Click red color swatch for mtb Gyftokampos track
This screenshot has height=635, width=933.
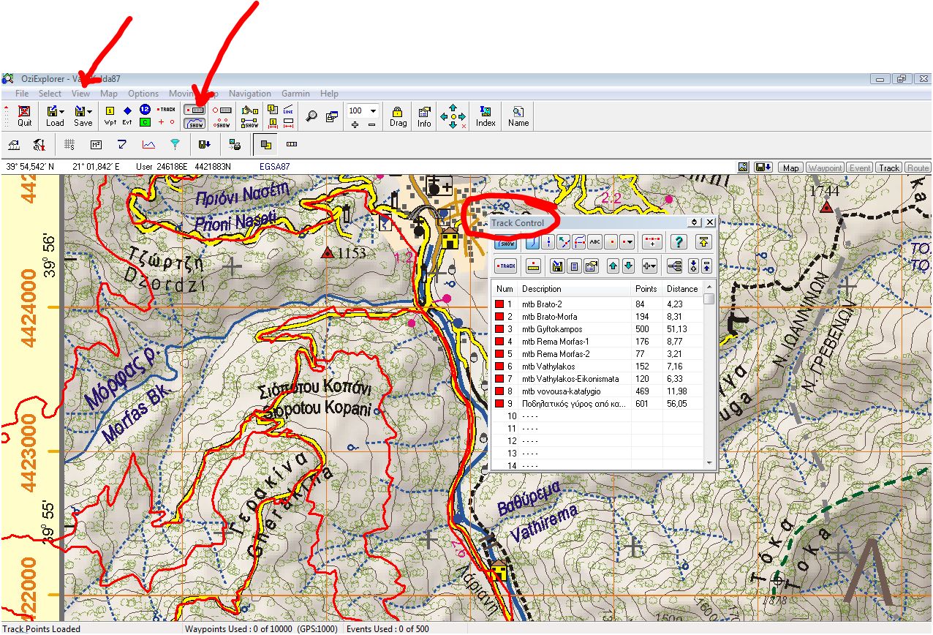(501, 329)
